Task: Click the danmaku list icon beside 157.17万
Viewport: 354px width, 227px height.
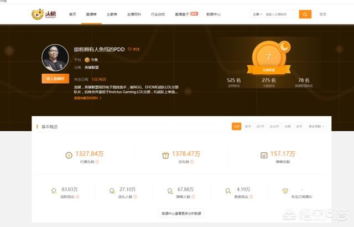Action: click(x=264, y=155)
